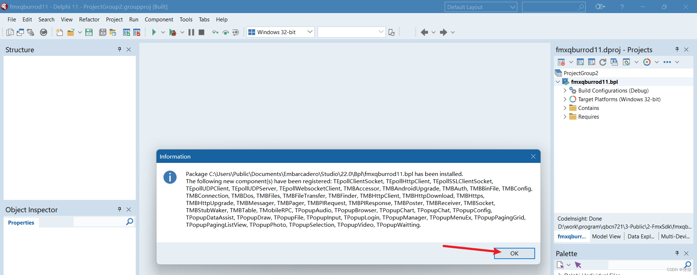Open the File menu

pos(12,20)
